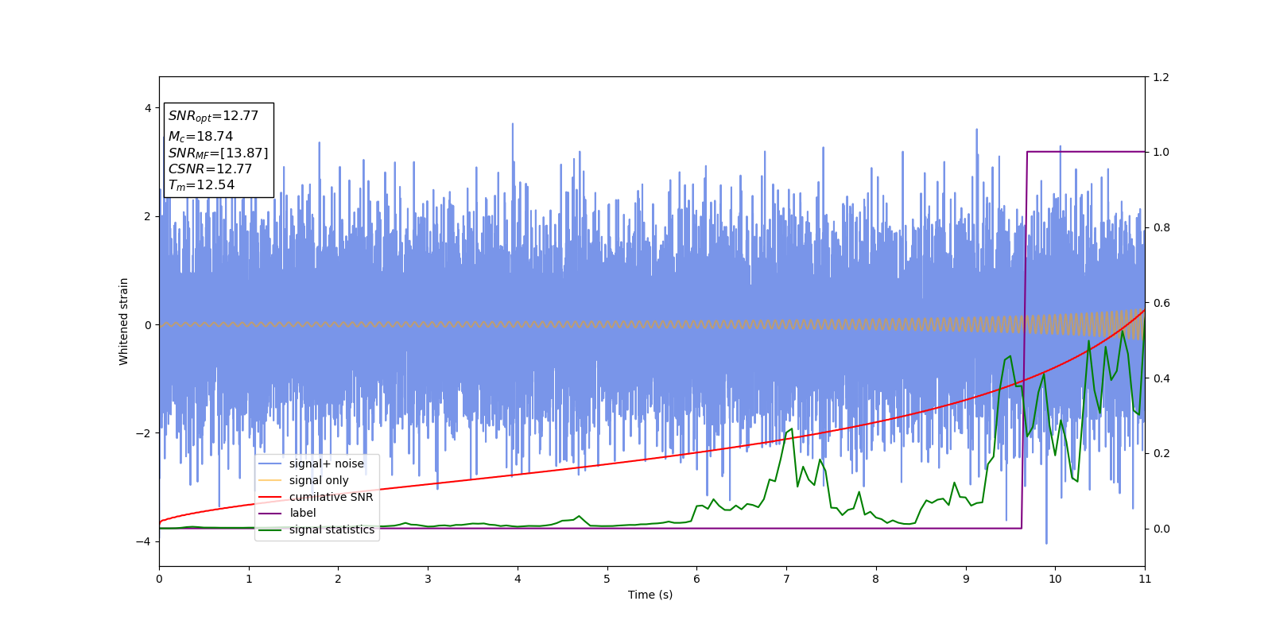Click the green line swatch in legend
1272x636 pixels.
pyautogui.click(x=271, y=529)
